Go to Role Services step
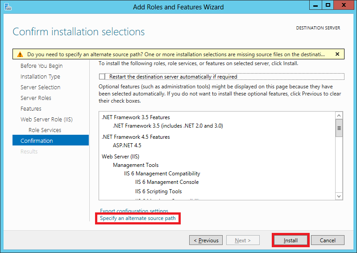Viewport: 357px width, 253px height. 45,130
